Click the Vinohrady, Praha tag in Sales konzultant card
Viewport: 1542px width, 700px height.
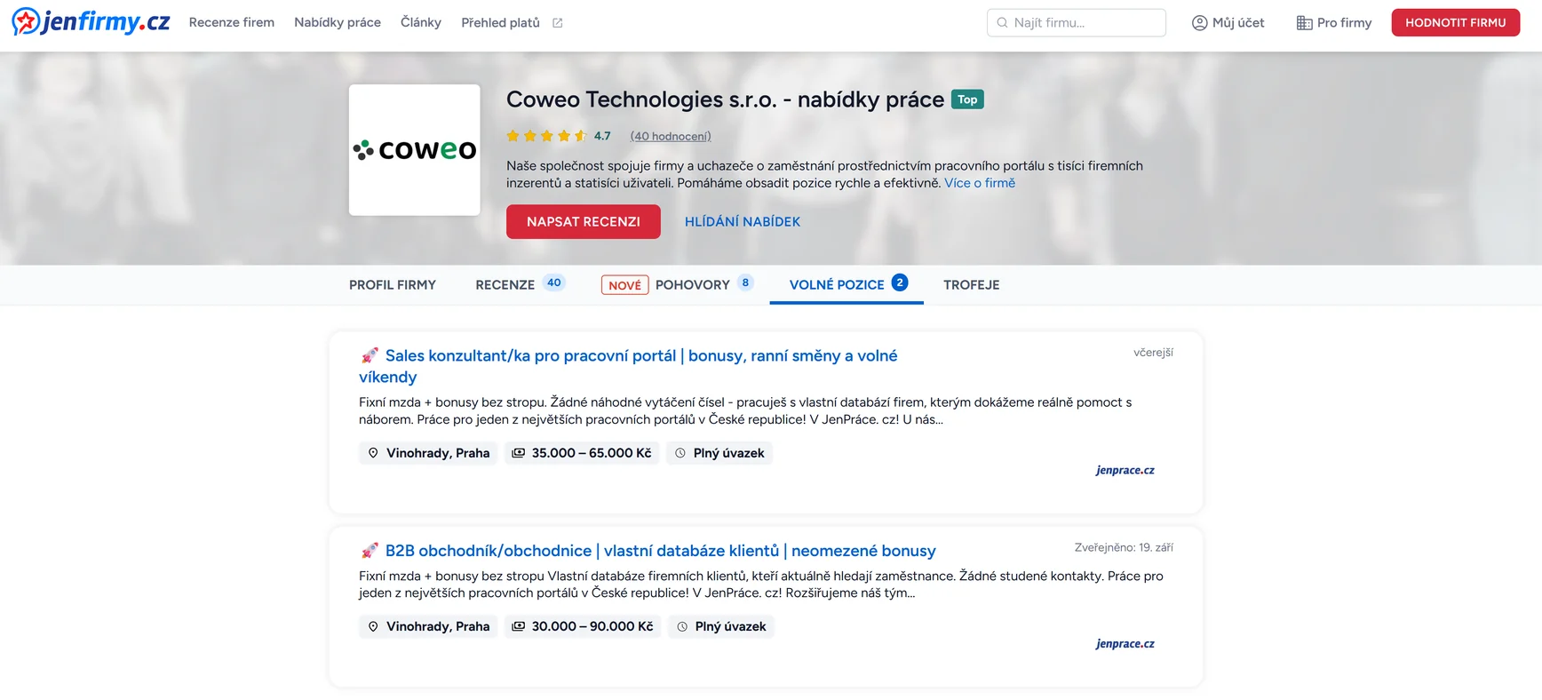click(x=428, y=453)
